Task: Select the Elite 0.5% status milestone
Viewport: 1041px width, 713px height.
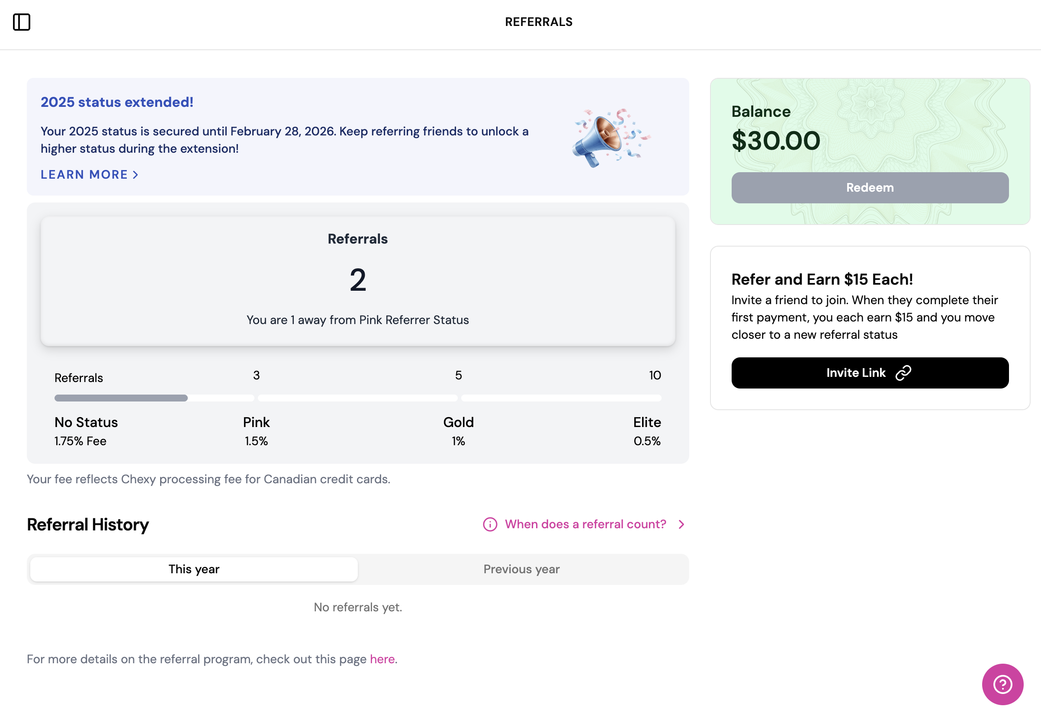Action: 646,431
